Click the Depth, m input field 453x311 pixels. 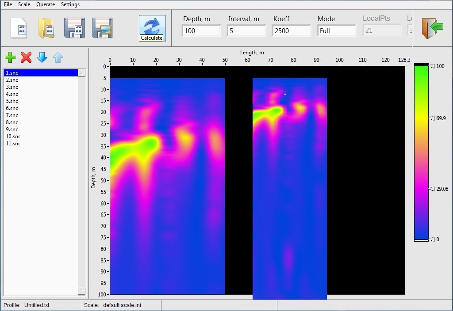click(201, 30)
